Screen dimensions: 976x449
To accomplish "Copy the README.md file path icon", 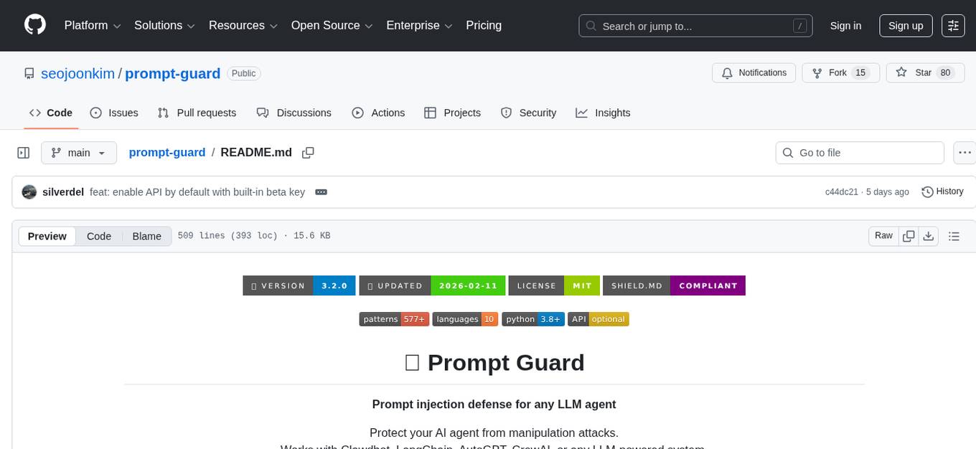I will pyautogui.click(x=308, y=152).
